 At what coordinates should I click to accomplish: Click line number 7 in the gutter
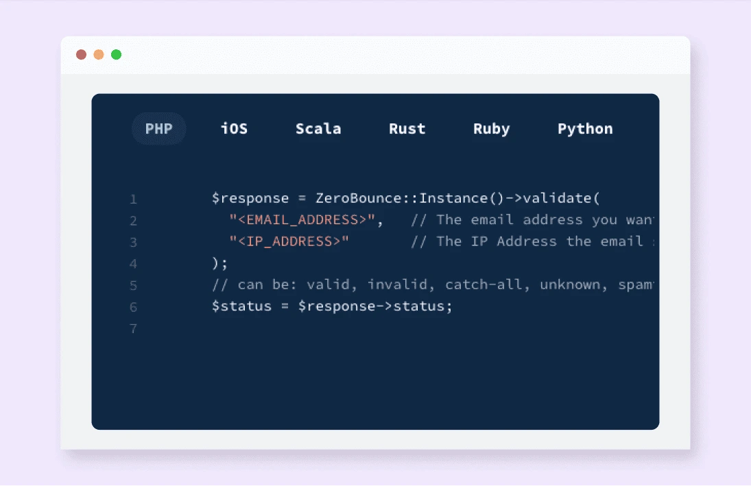133,328
